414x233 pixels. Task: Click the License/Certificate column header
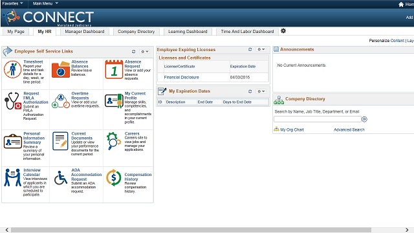[179, 67]
